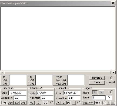Click the scrollbar right arrow

(x=113, y=72)
